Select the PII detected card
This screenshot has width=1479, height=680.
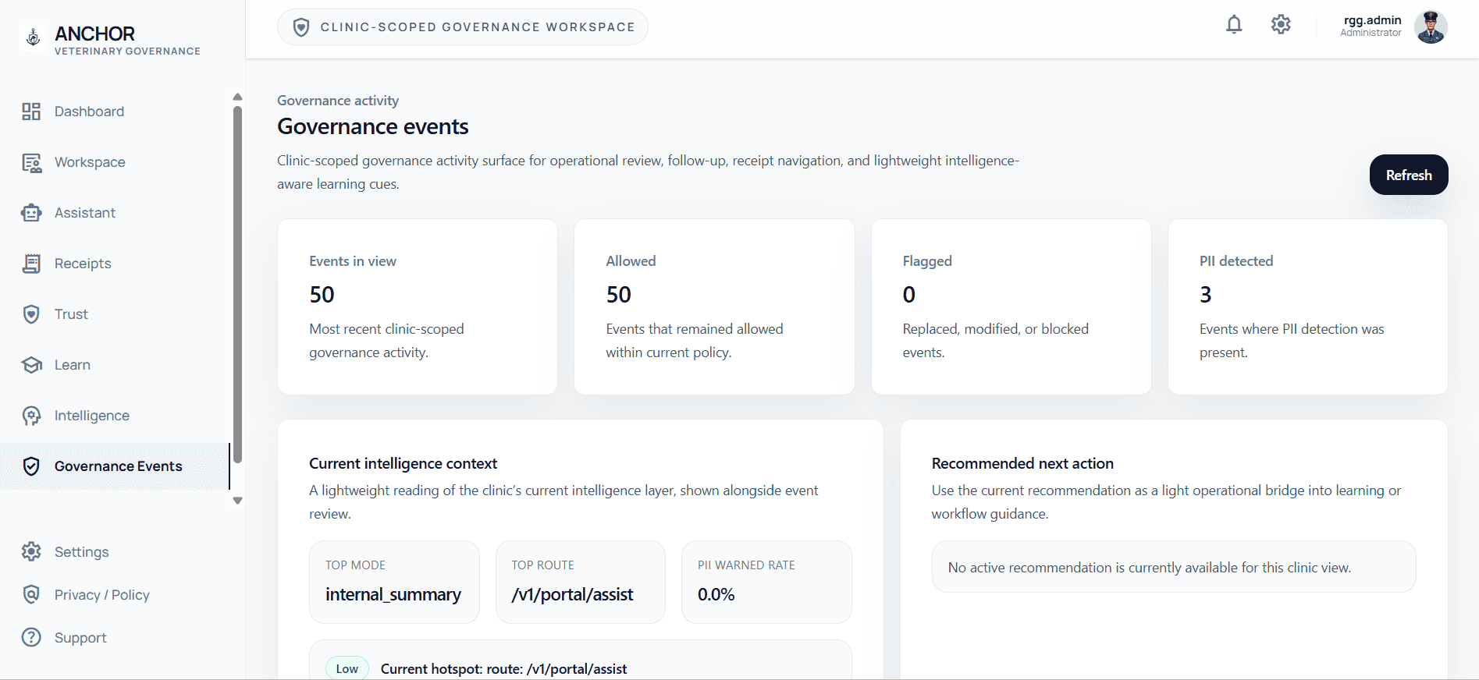point(1307,306)
